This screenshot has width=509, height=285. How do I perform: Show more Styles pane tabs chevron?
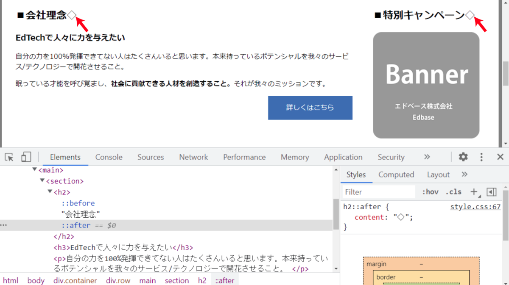464,174
